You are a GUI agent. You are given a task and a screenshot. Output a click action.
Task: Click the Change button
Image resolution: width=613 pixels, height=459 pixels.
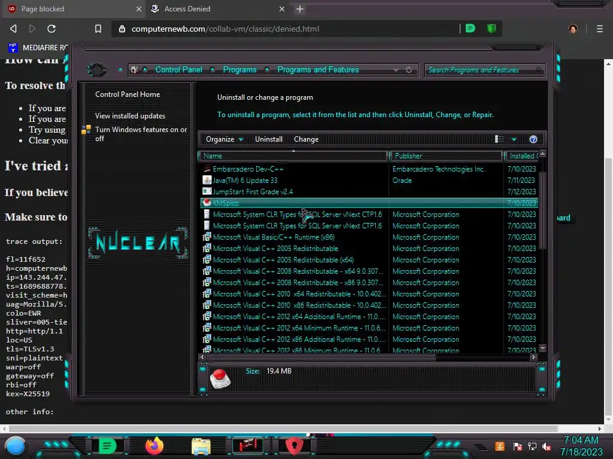(x=306, y=139)
